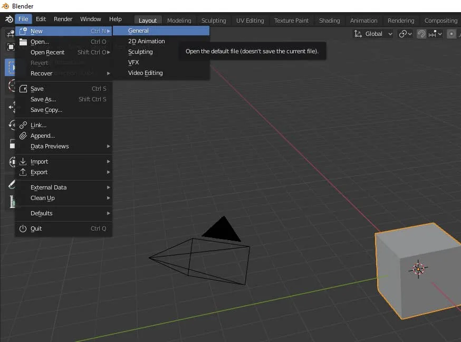
Task: Click the Quit power icon
Action: pos(23,229)
